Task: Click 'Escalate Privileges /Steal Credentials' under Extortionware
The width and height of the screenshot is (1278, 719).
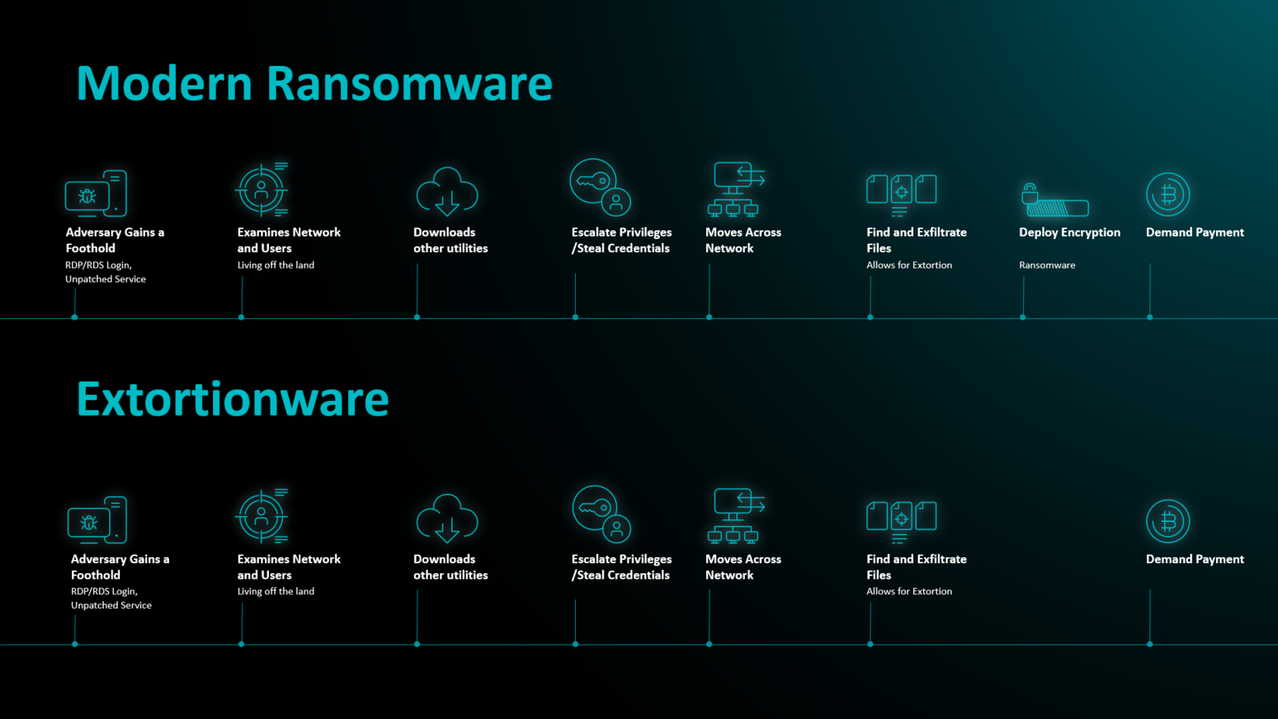Action: [x=621, y=567]
